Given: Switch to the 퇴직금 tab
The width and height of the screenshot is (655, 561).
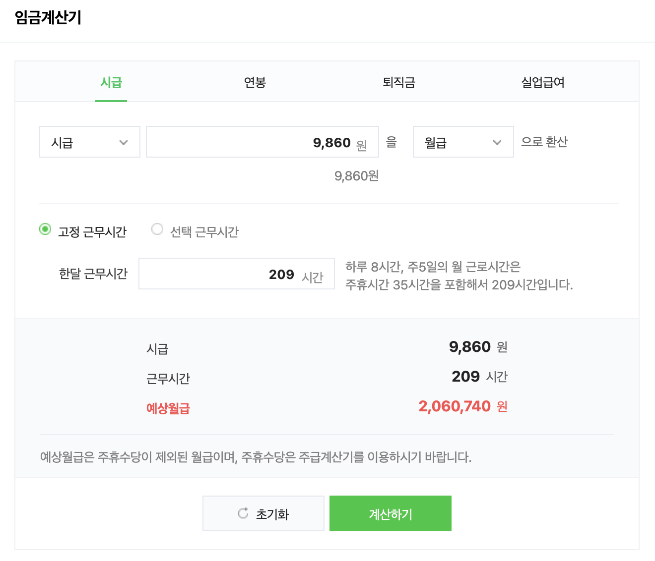Looking at the screenshot, I should pyautogui.click(x=399, y=82).
